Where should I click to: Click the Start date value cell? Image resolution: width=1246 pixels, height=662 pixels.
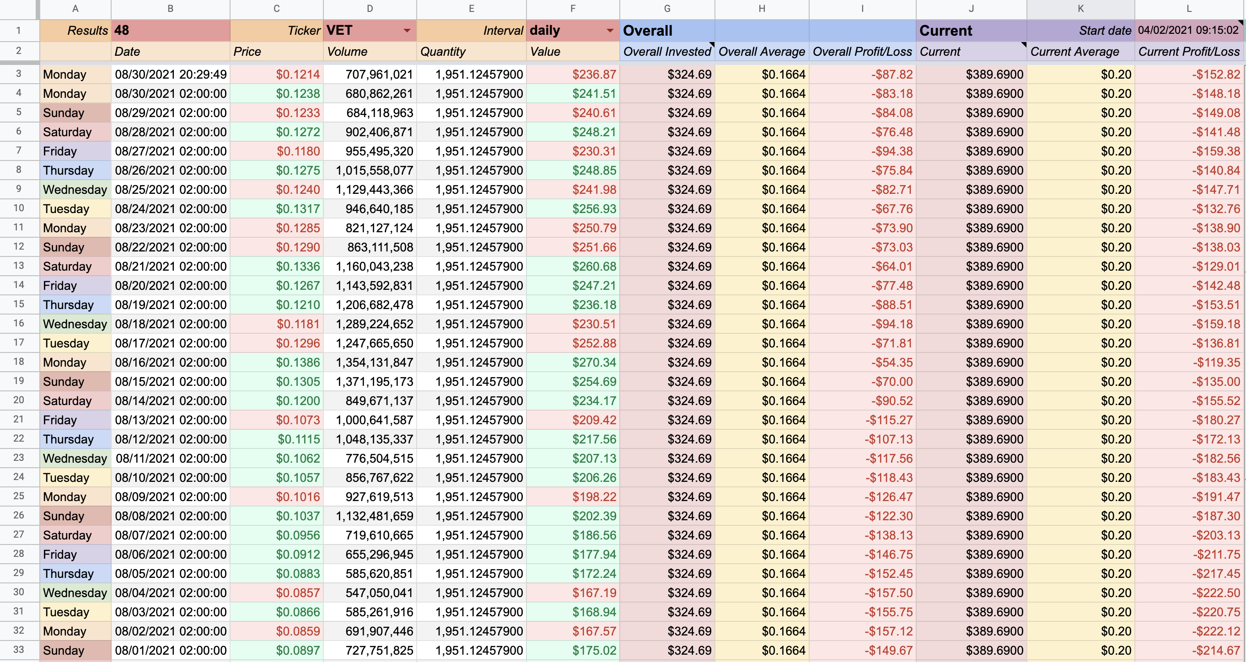click(x=1188, y=31)
